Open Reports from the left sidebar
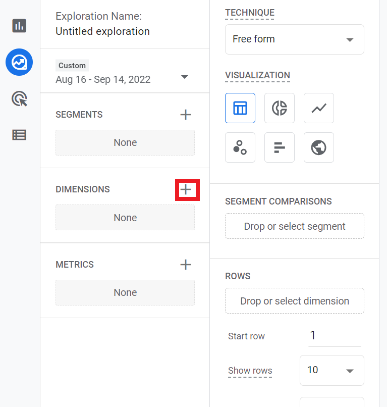Screen dimensions: 387x407 [19, 26]
